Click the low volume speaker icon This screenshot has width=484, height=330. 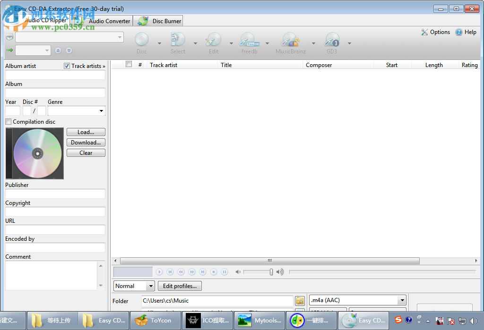click(238, 272)
